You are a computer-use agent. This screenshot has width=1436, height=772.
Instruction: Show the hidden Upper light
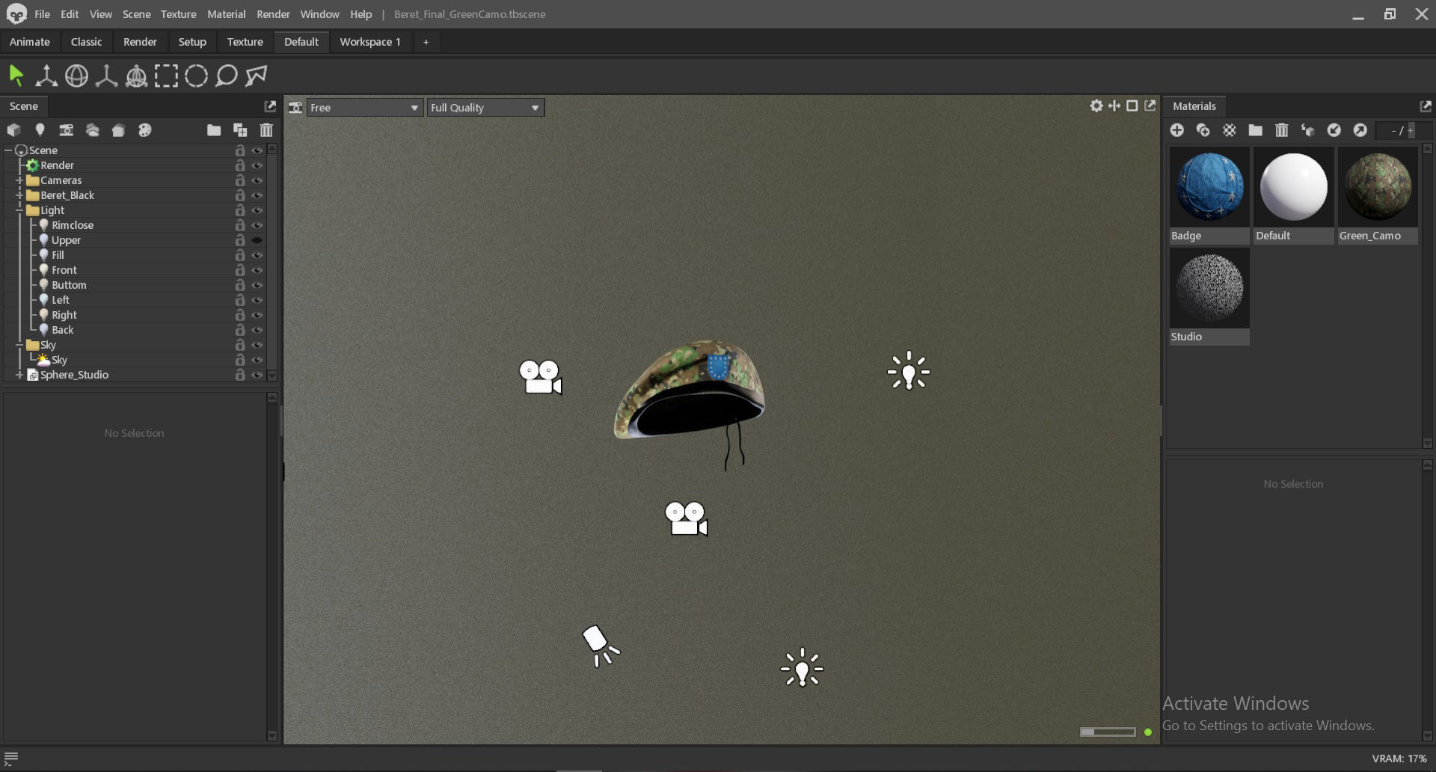click(257, 240)
